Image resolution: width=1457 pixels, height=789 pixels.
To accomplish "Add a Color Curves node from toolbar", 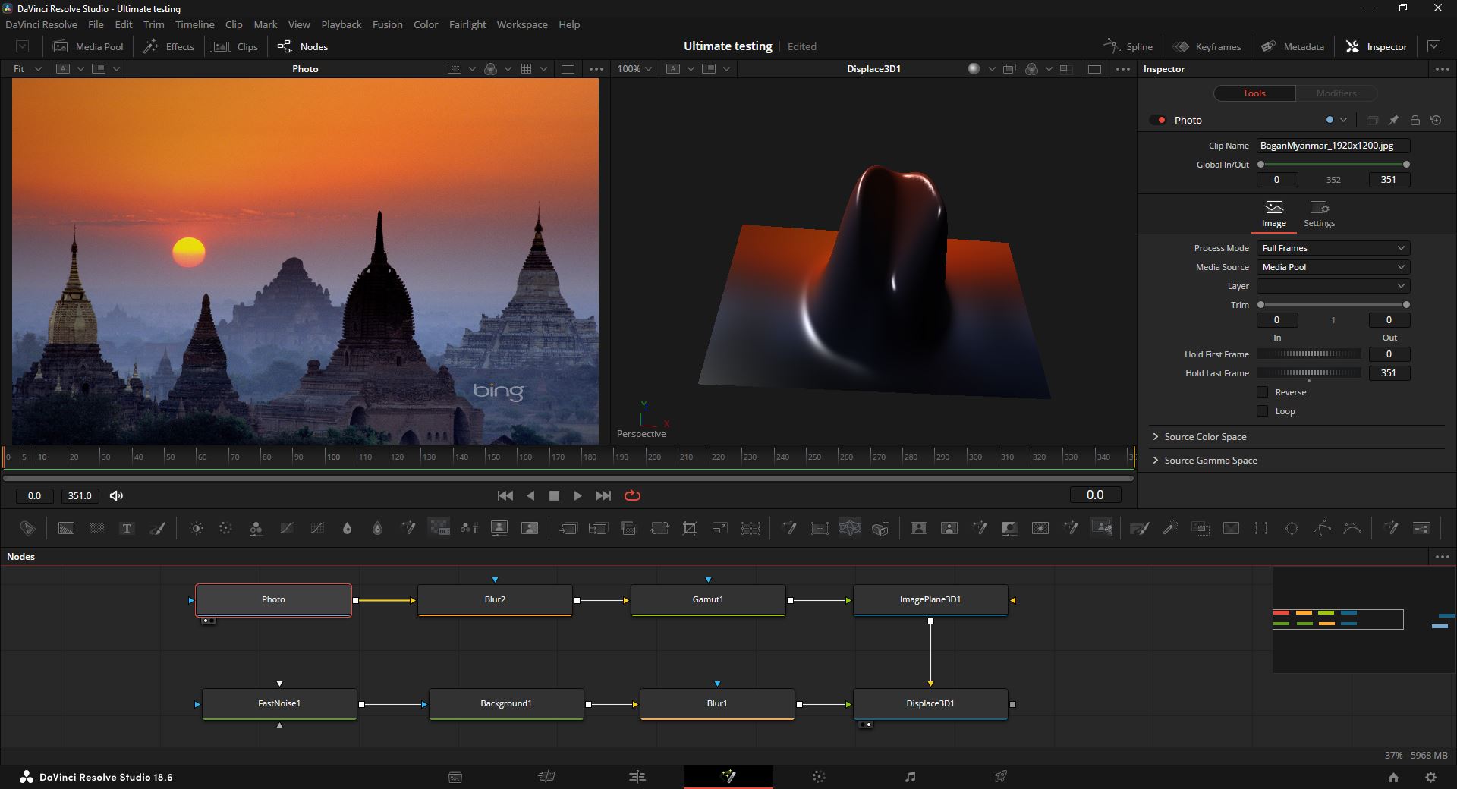I will pos(287,528).
